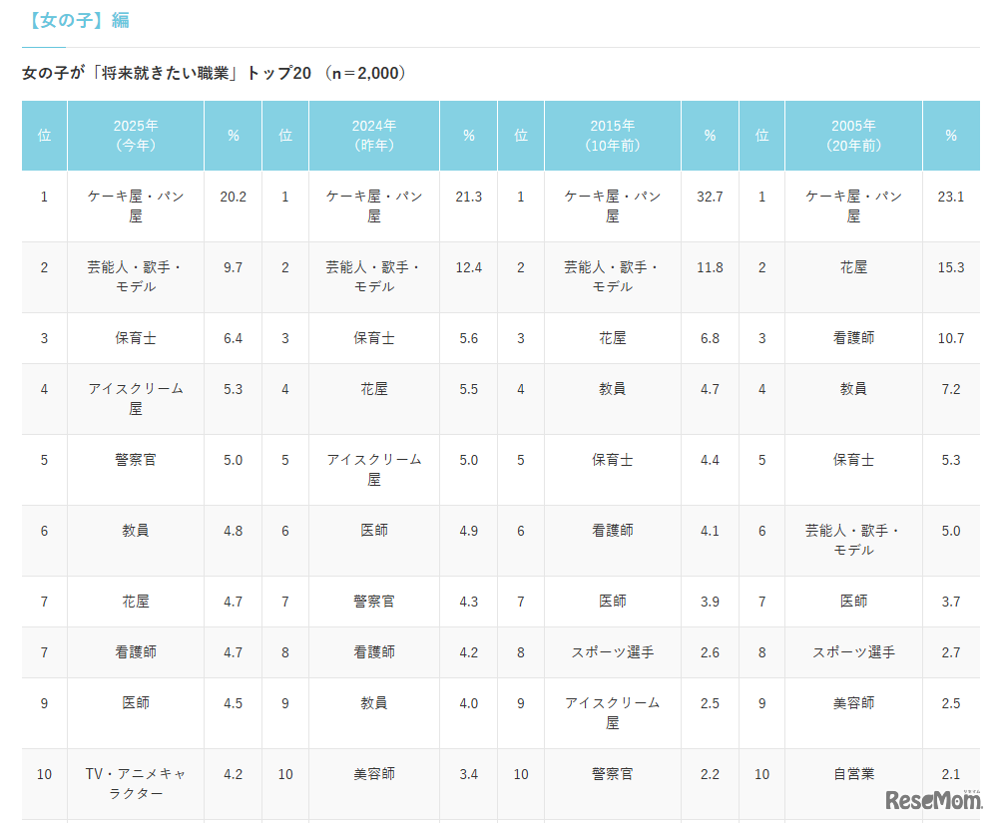Click スポーツ選手 in the 2005 column

pyautogui.click(x=853, y=652)
